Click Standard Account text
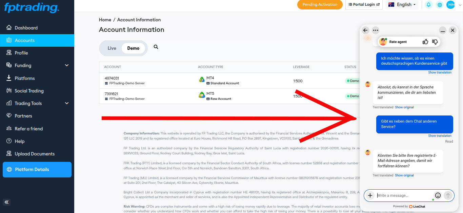 click(x=225, y=83)
